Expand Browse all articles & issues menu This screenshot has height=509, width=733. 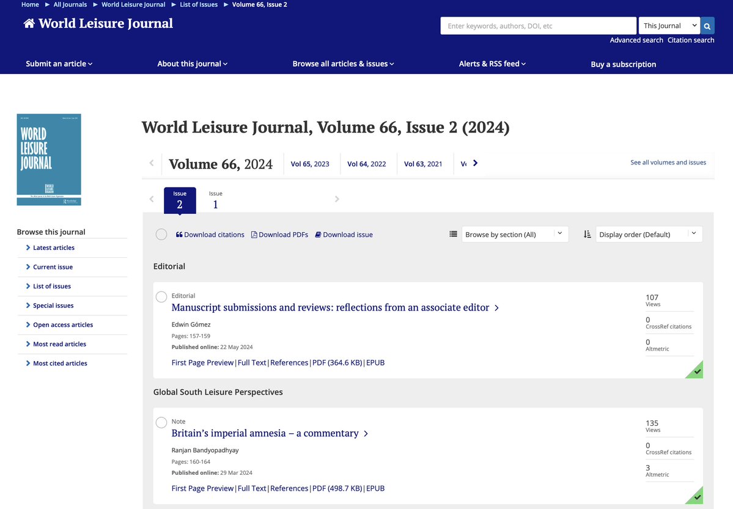coord(343,64)
